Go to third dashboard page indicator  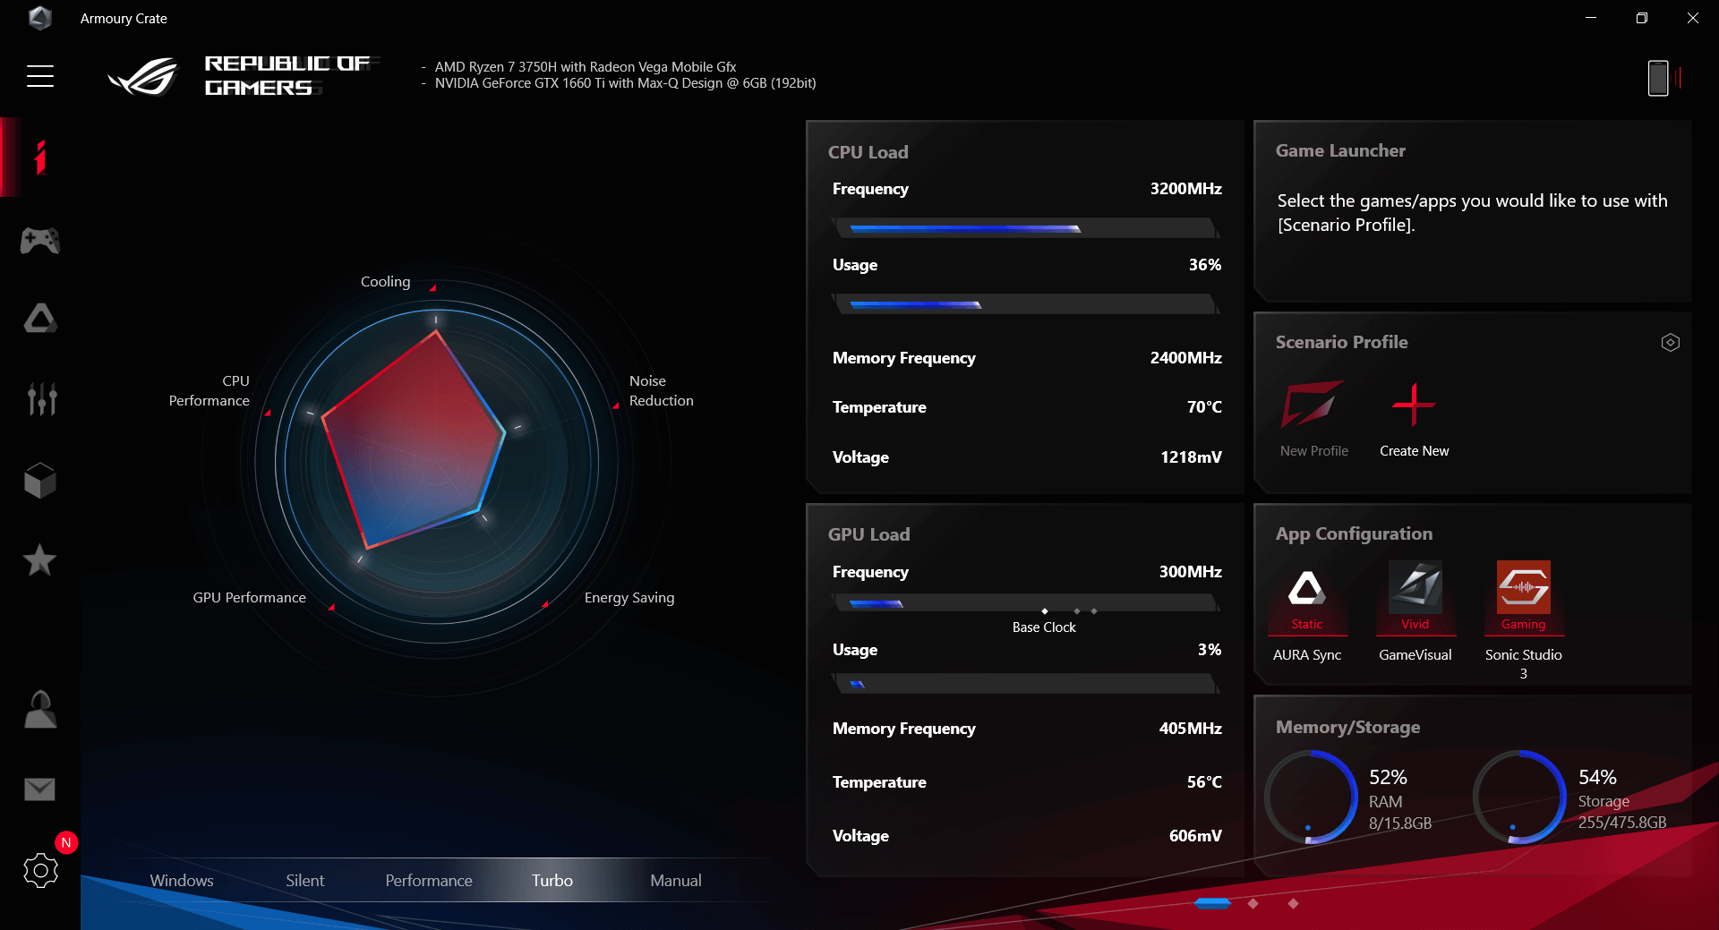[1293, 903]
